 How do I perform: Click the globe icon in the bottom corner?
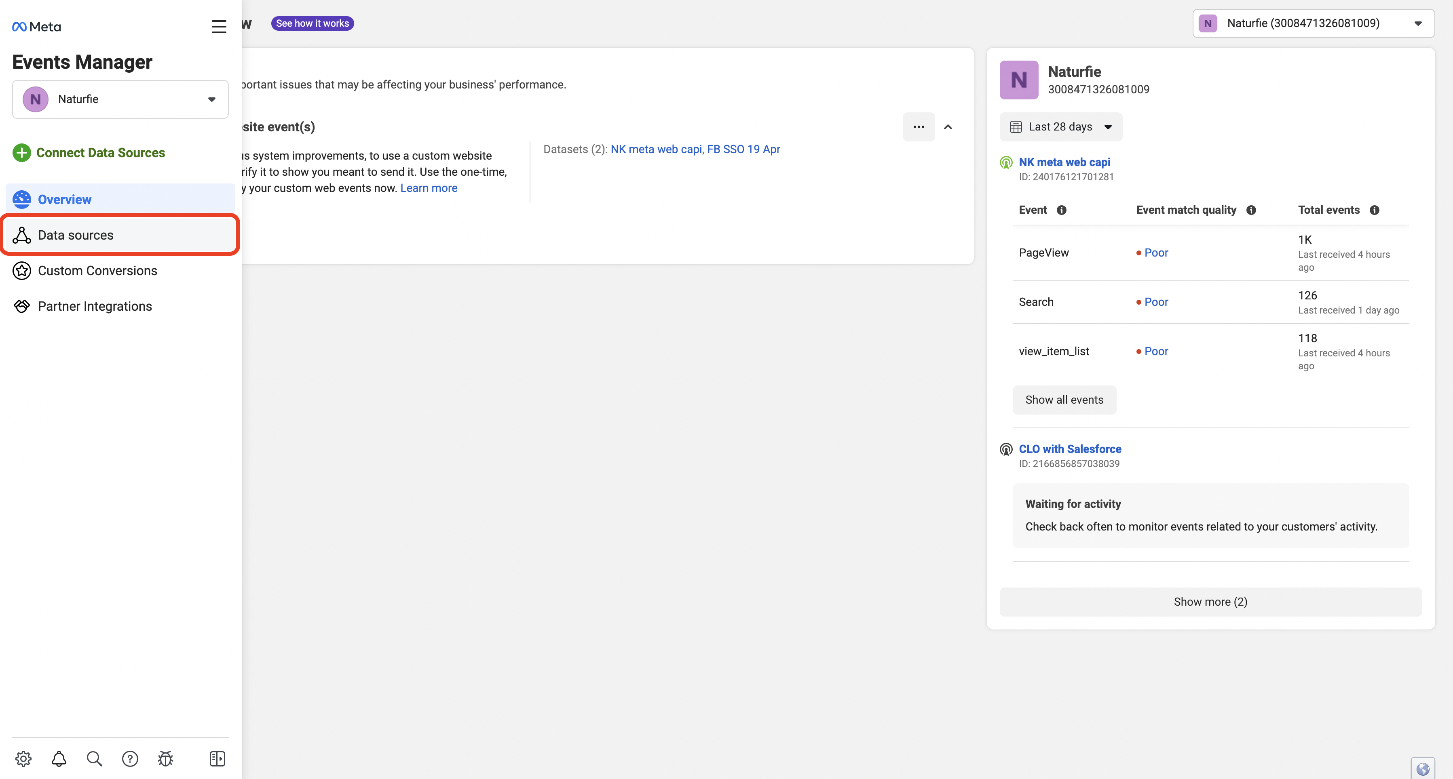pyautogui.click(x=1423, y=769)
